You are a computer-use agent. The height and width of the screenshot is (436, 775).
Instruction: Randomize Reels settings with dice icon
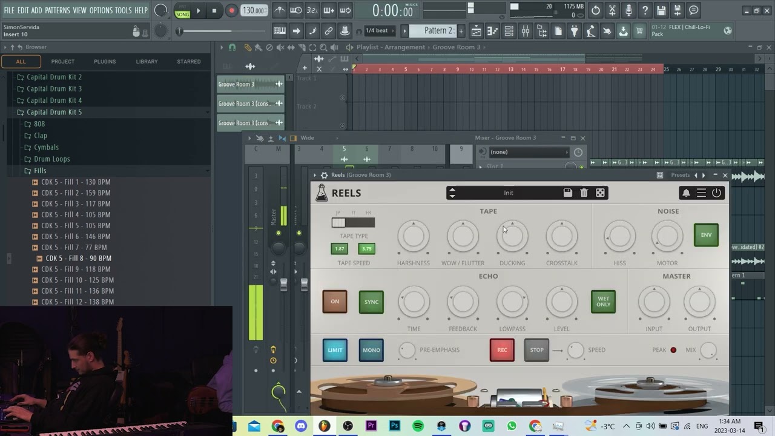point(600,193)
